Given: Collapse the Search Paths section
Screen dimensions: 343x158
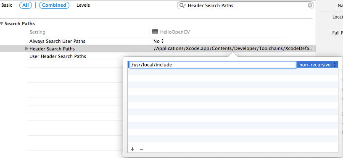Looking at the screenshot, I should pos(2,24).
